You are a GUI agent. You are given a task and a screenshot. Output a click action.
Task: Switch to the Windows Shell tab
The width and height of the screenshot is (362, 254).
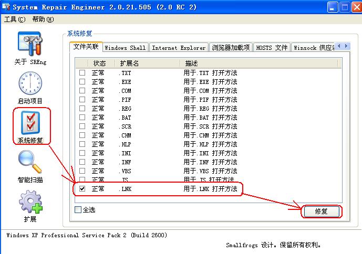click(125, 48)
